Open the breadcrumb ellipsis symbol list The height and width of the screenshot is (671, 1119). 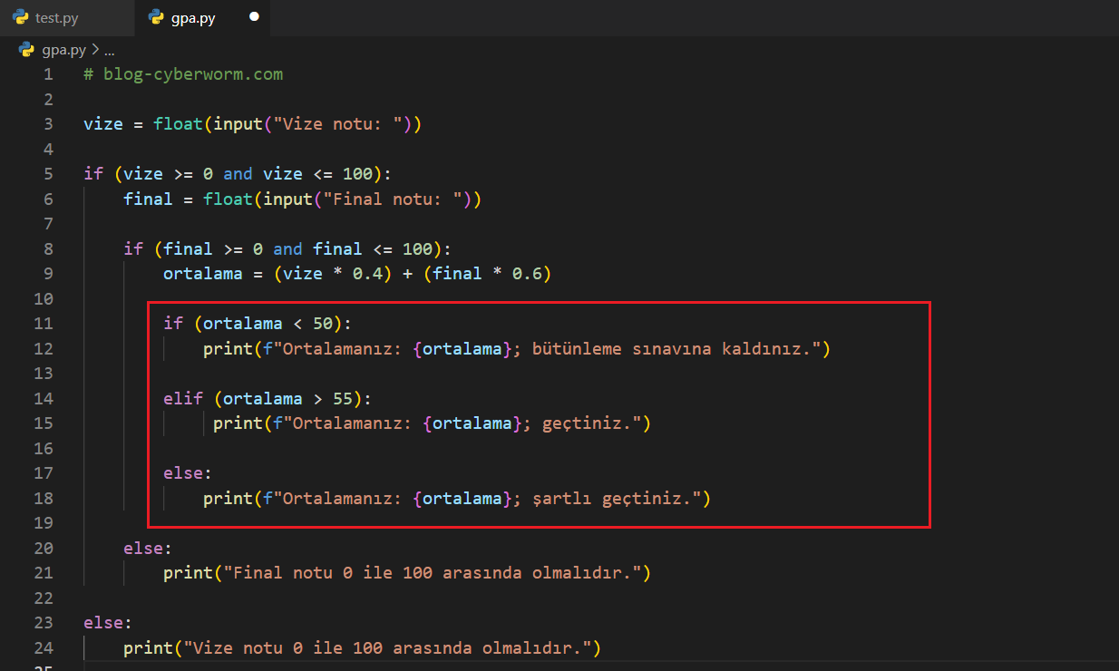point(109,51)
